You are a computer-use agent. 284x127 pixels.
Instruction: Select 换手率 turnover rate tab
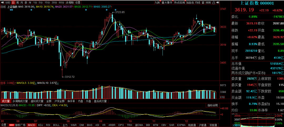pyautogui.click(x=71, y=101)
